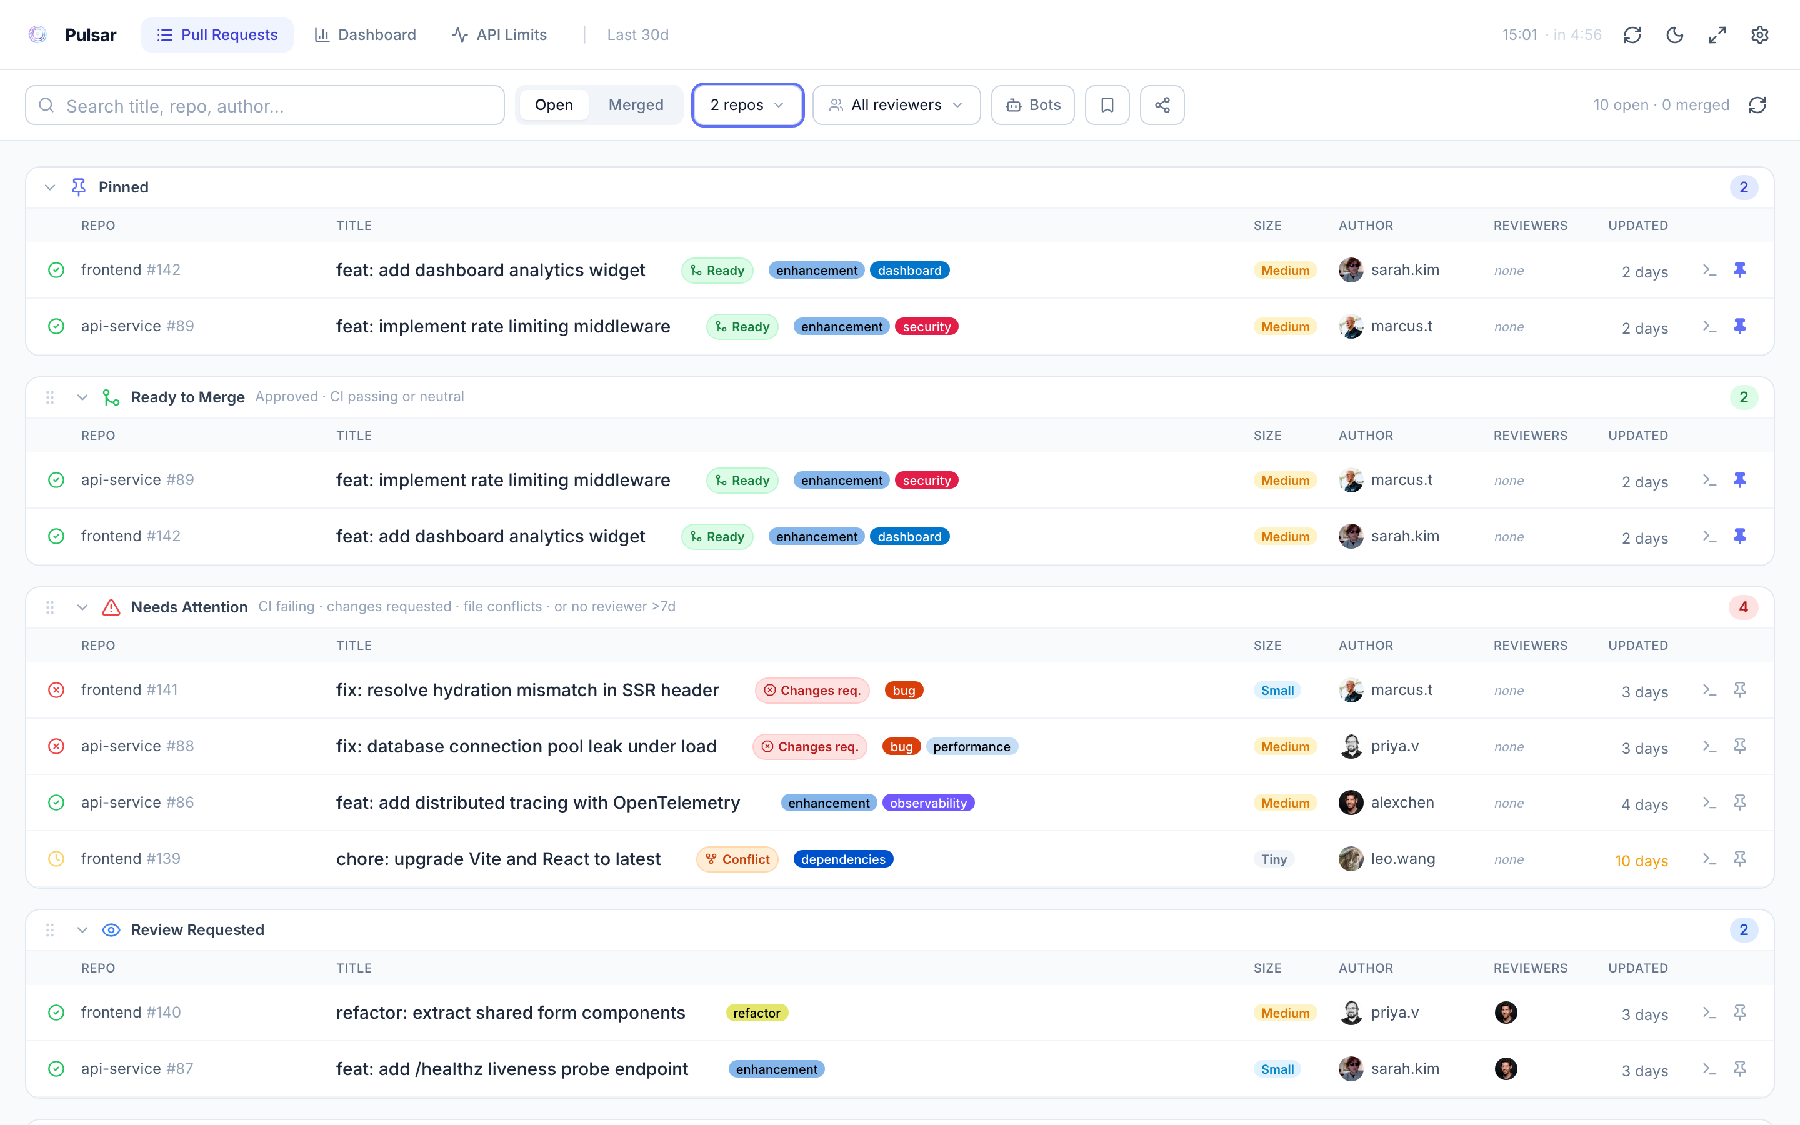Share the current view with the share icon
This screenshot has width=1800, height=1125.
pos(1162,104)
